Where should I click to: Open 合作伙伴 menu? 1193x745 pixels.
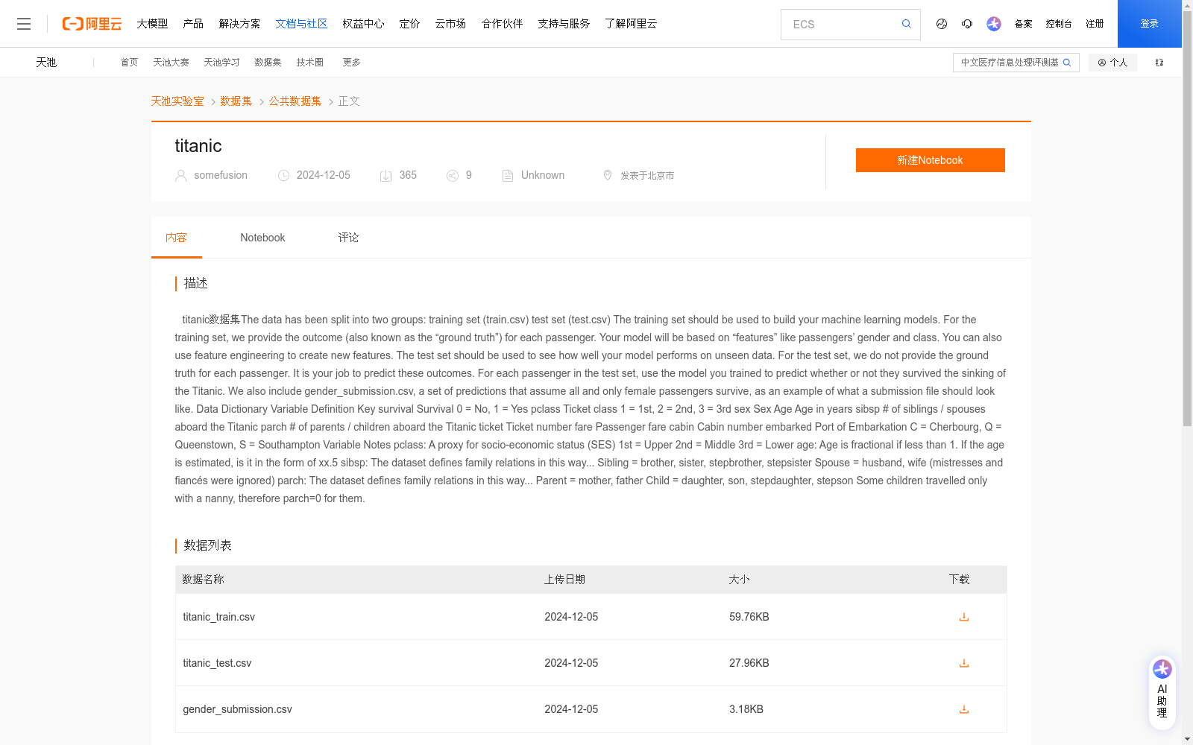[502, 24]
